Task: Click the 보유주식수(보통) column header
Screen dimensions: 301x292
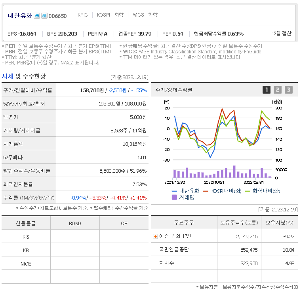Action: (x=239, y=222)
